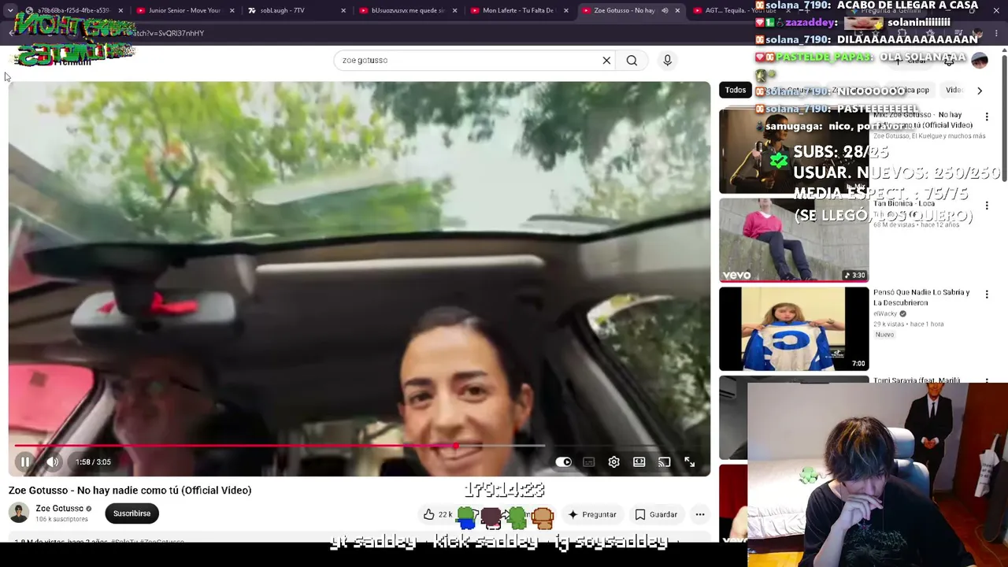Screen dimensions: 1008x567
Task: Click the 1:58 / 3:05 time display
Action: (x=93, y=462)
